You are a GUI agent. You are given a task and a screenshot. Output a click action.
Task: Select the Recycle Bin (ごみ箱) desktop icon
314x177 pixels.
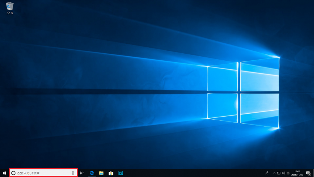(x=9, y=8)
